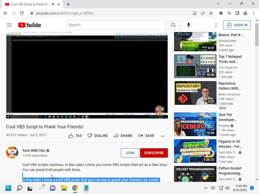The width and height of the screenshot is (259, 194).
Task: Focus the YouTube Search input field
Action: [116, 25]
